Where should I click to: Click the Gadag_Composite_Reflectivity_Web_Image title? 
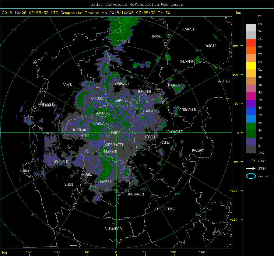point(137,5)
